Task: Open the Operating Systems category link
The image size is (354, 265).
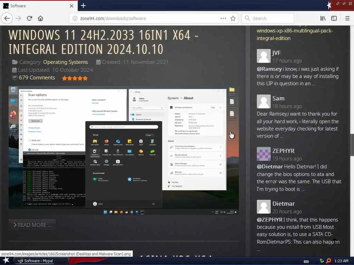Action: coord(65,62)
